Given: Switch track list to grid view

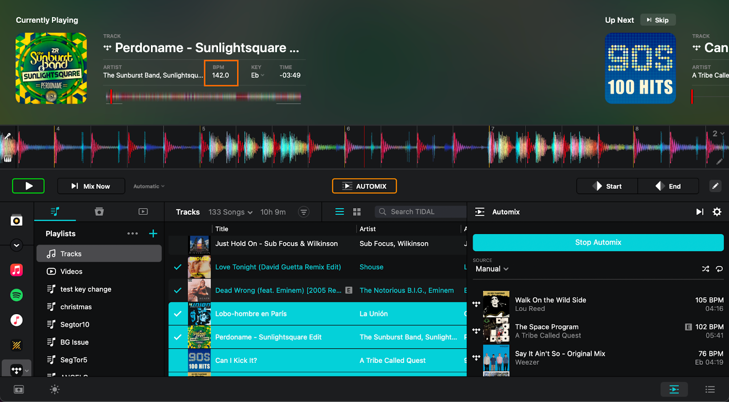Looking at the screenshot, I should (x=357, y=212).
